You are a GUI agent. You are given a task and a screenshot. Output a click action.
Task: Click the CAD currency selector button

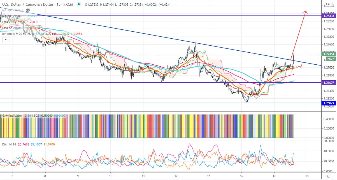(x=328, y=4)
